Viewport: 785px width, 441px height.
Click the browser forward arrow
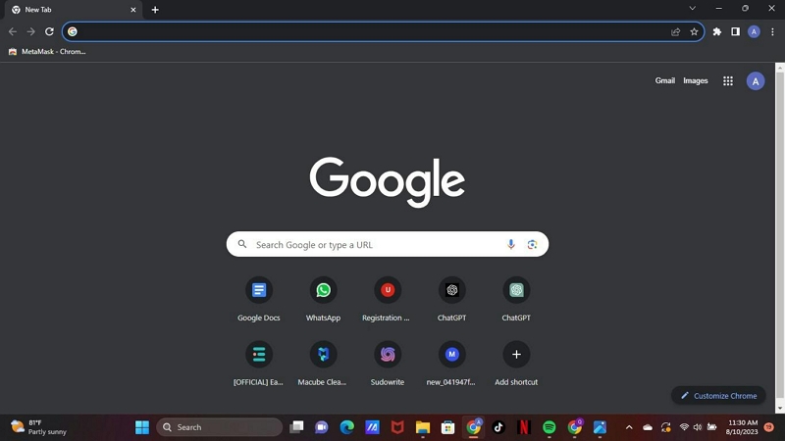coord(31,31)
